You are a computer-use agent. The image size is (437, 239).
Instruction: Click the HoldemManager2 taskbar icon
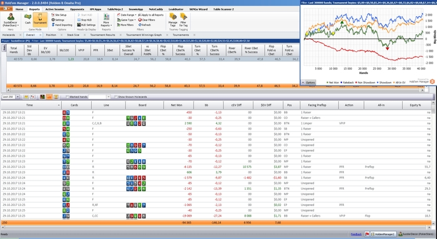point(383,234)
